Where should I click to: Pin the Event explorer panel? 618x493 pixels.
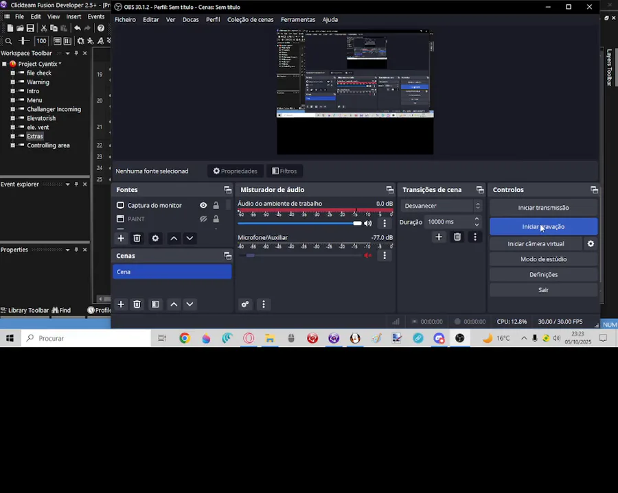[x=76, y=184]
